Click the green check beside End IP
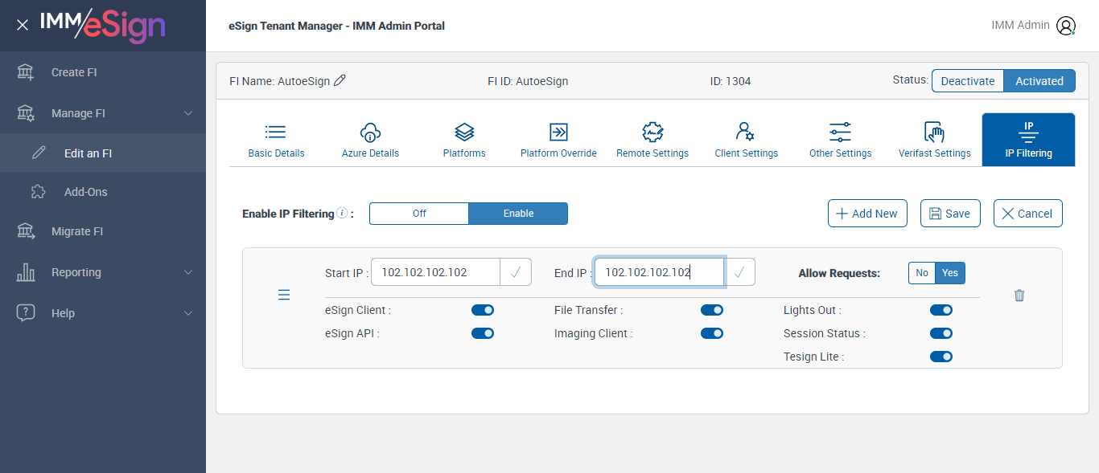The image size is (1099, 473). [x=739, y=273]
